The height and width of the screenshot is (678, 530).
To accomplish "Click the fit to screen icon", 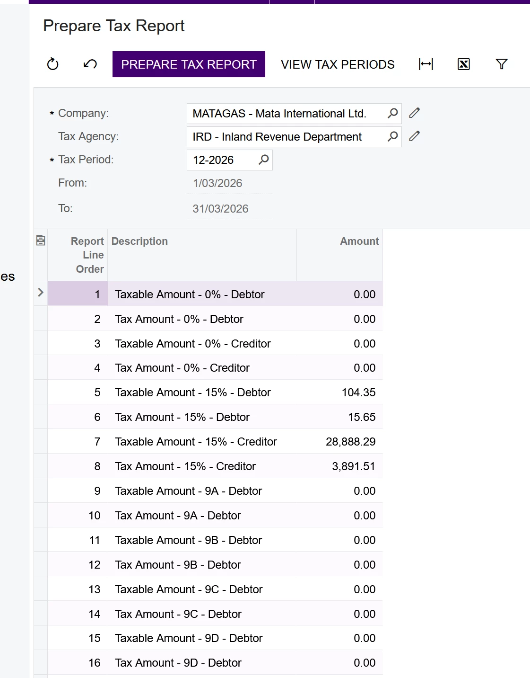I will click(x=426, y=64).
